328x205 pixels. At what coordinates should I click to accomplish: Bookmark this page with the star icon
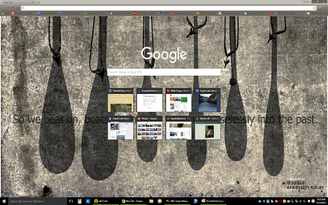click(314, 8)
